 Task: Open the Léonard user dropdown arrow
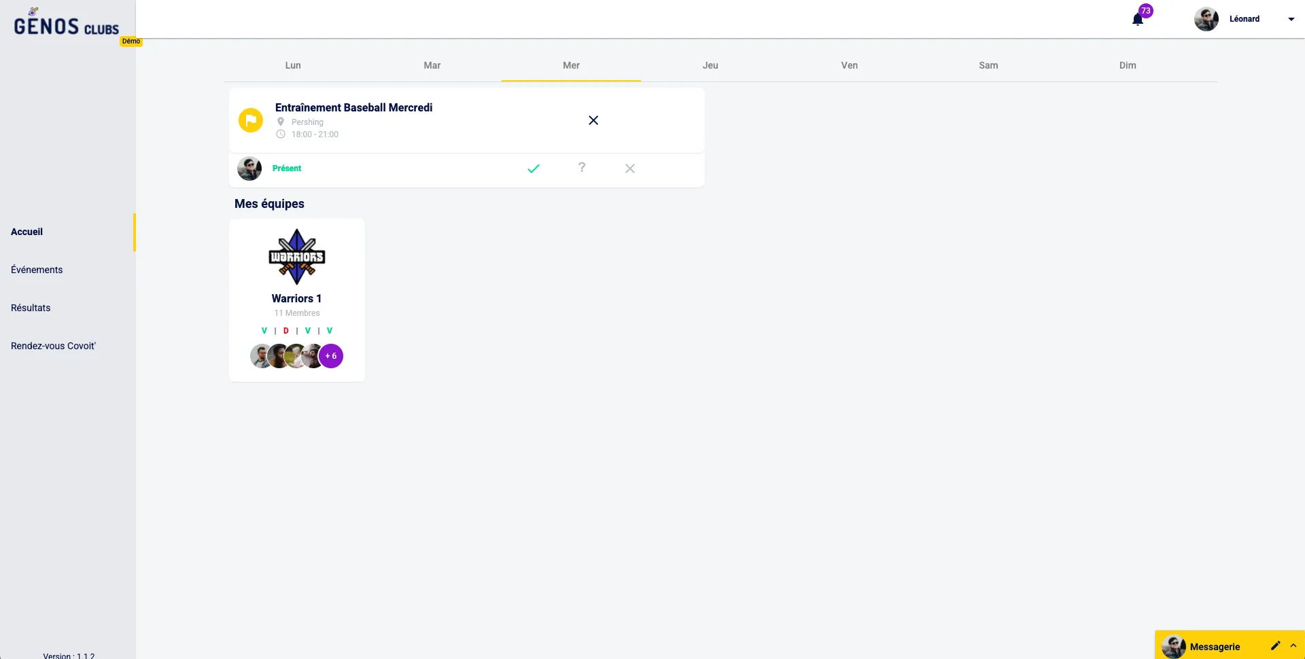click(x=1291, y=19)
